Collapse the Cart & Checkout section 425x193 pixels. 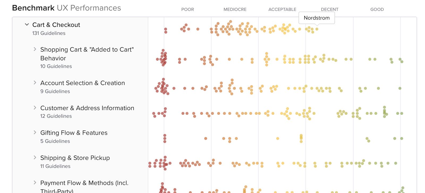[27, 25]
